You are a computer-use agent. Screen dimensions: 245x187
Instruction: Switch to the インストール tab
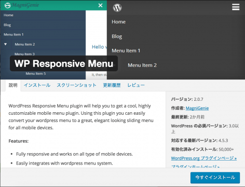pyautogui.click(x=37, y=85)
